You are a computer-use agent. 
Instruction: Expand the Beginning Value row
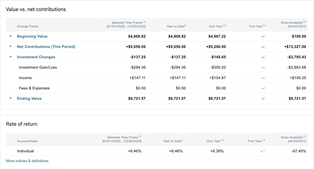click(10, 36)
